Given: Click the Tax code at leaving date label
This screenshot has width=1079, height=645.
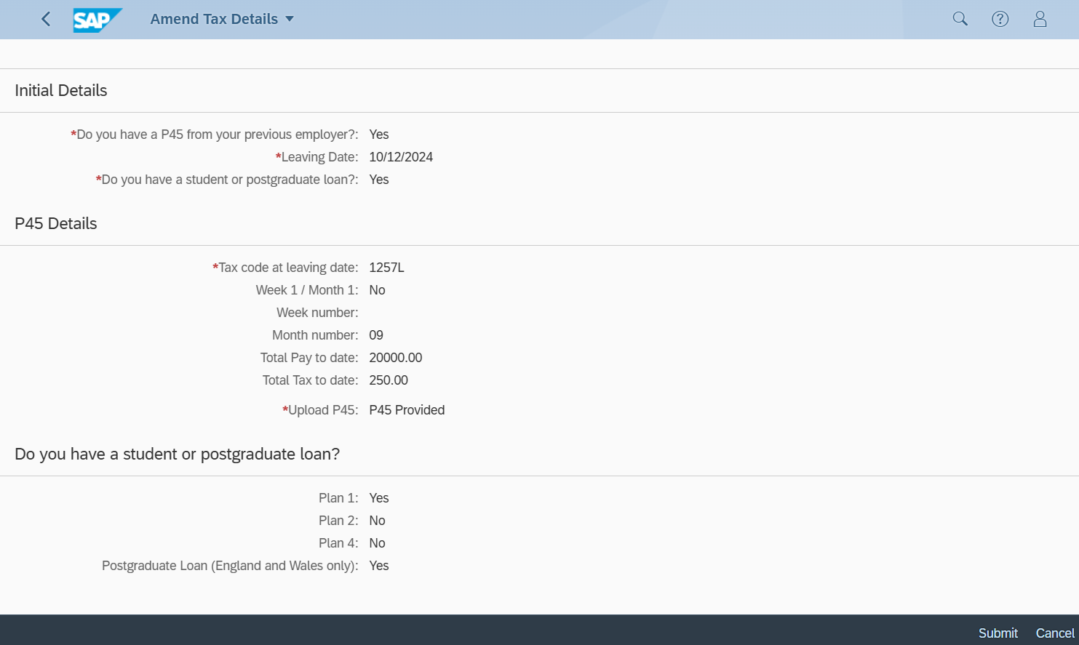Looking at the screenshot, I should 285,268.
